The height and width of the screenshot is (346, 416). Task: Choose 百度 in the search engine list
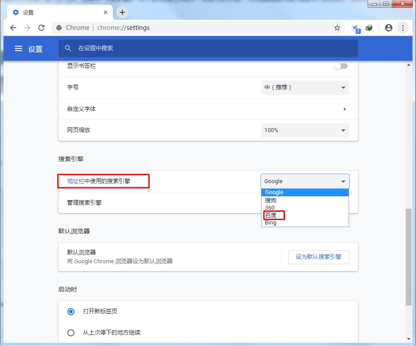[x=305, y=215]
